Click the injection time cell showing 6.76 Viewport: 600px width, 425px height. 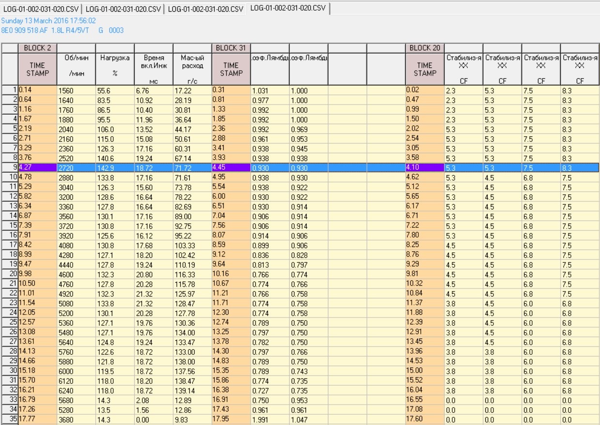(x=154, y=91)
